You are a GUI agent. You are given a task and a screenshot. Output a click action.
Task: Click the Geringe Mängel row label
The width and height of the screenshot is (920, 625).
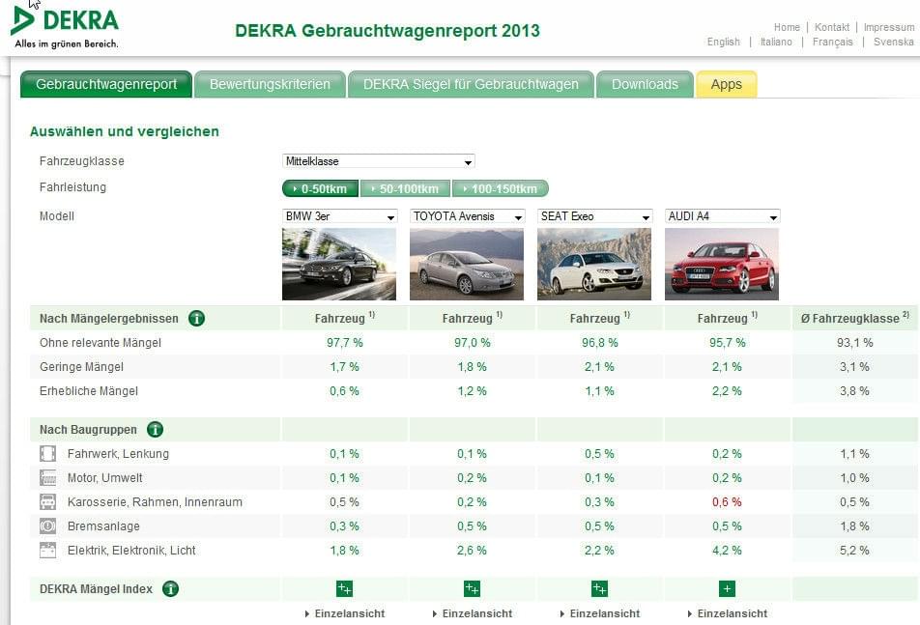pyautogui.click(x=81, y=367)
